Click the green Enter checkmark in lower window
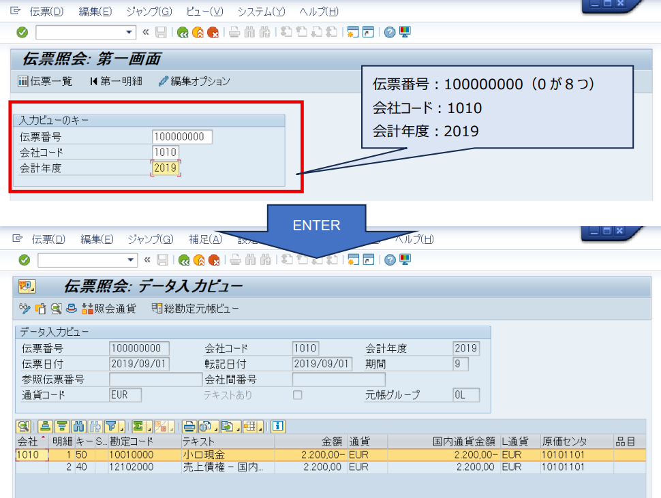This screenshot has height=498, width=661. (25, 260)
